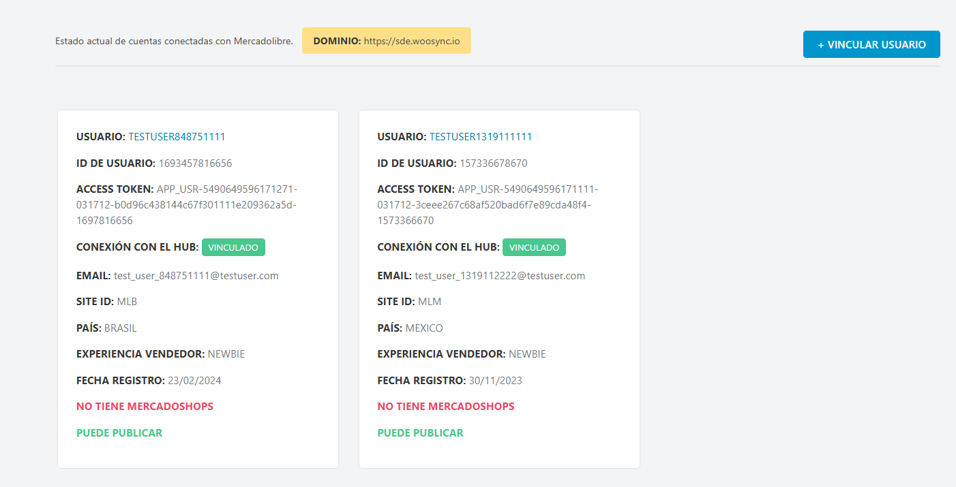Click the MLM site ID value
The width and height of the screenshot is (956, 487).
point(430,302)
